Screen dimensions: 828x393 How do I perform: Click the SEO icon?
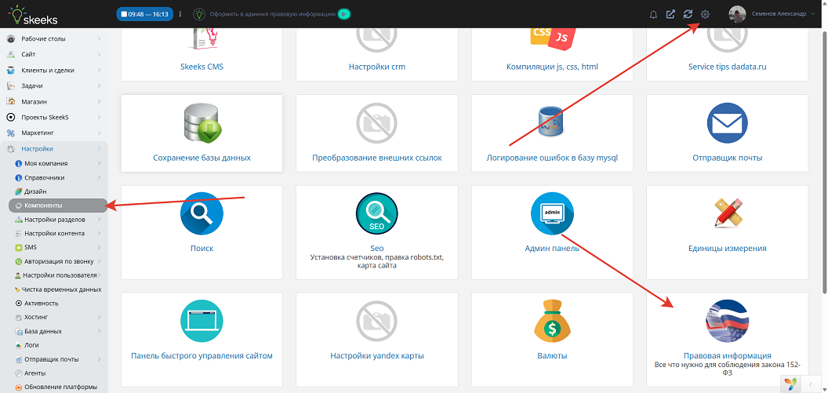click(376, 213)
